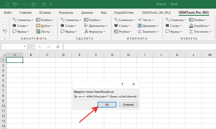Open Слова in the ИЗВЛЕЧЬ group

pyautogui.click(x=173, y=26)
